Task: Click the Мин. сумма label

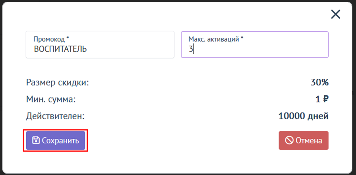Action: pyautogui.click(x=51, y=99)
